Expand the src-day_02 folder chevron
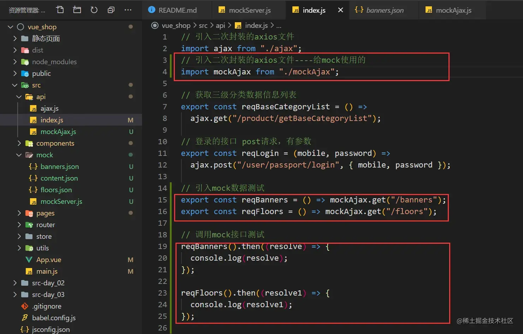The image size is (523, 334). [15, 283]
